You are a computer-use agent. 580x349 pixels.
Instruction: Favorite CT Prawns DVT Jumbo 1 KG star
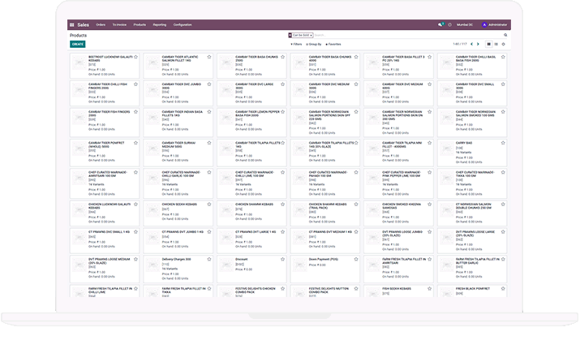tap(209, 232)
